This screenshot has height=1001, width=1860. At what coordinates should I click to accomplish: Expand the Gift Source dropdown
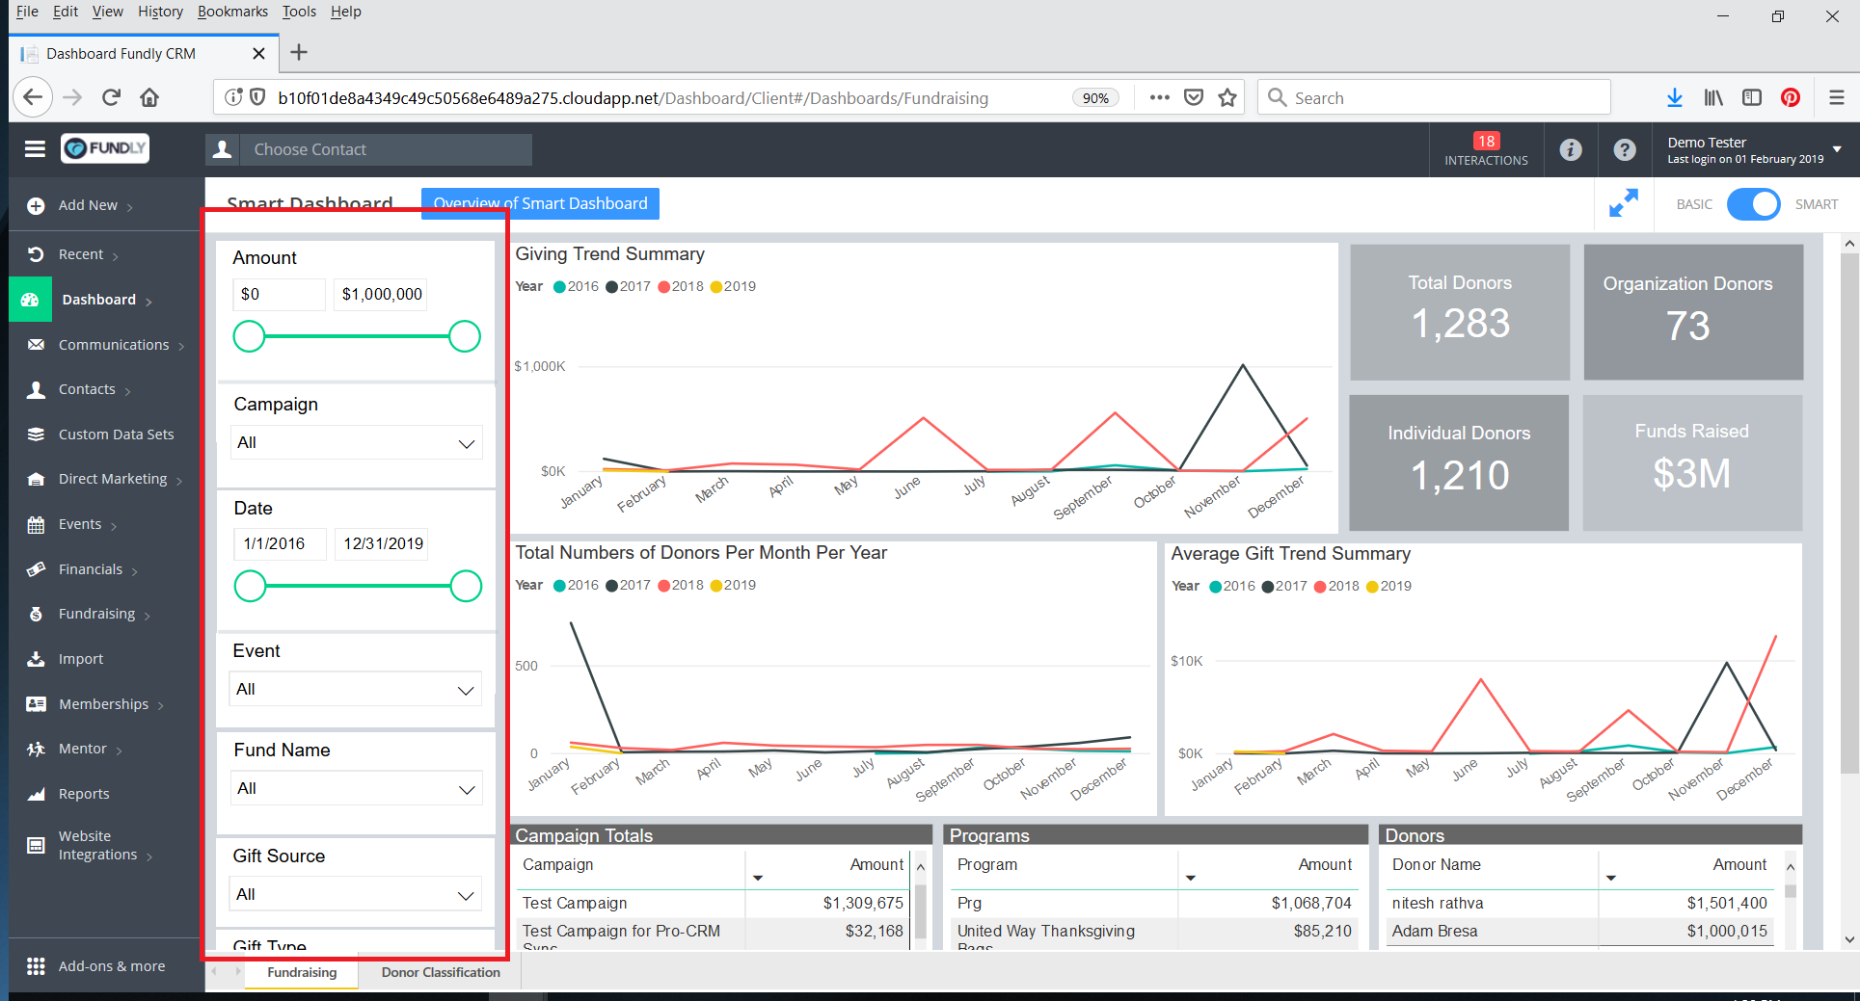pos(356,895)
